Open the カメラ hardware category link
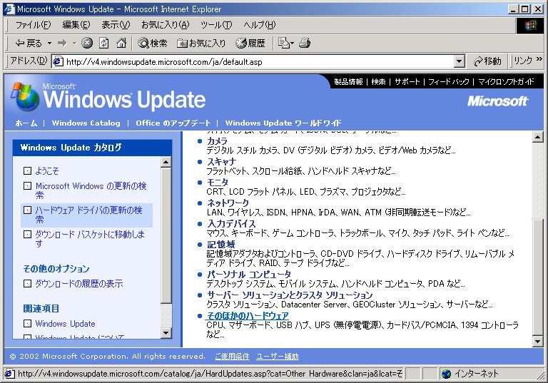This screenshot has width=548, height=383. click(x=217, y=141)
